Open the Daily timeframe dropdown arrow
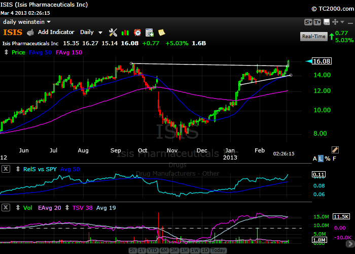This screenshot has width=355, height=254. tap(100, 33)
